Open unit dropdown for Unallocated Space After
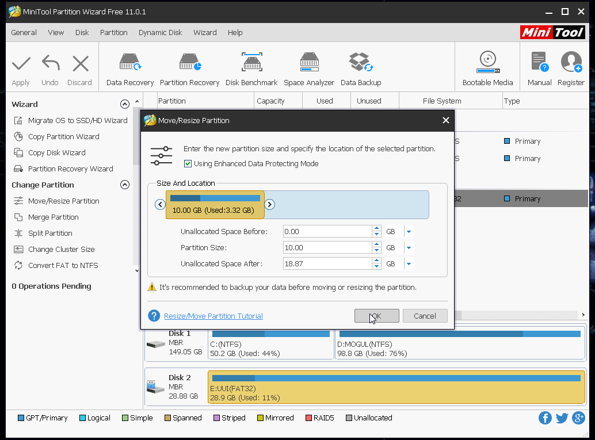595x440 pixels. tap(409, 263)
